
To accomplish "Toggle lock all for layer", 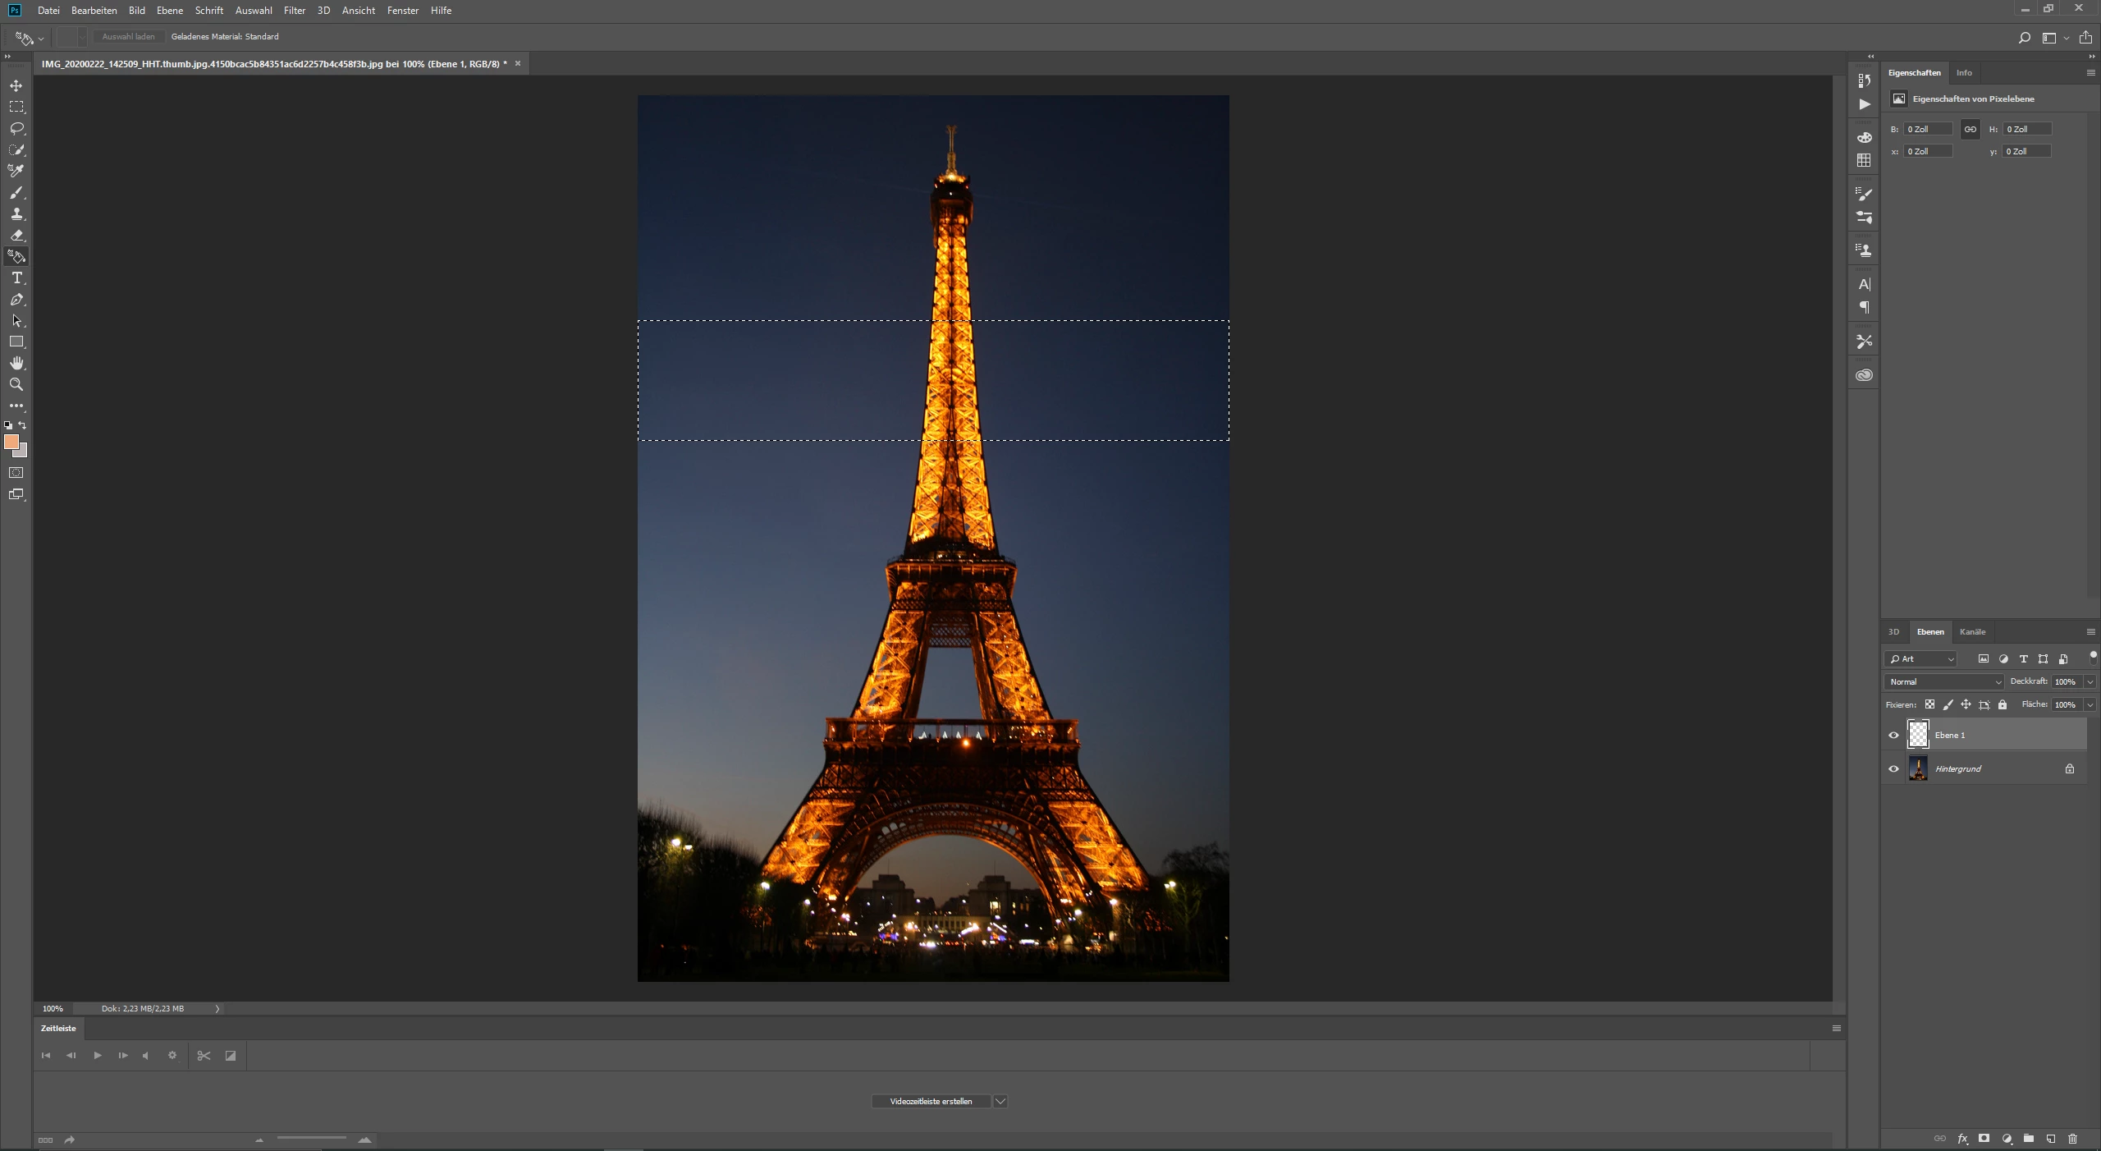I will tap(2003, 704).
